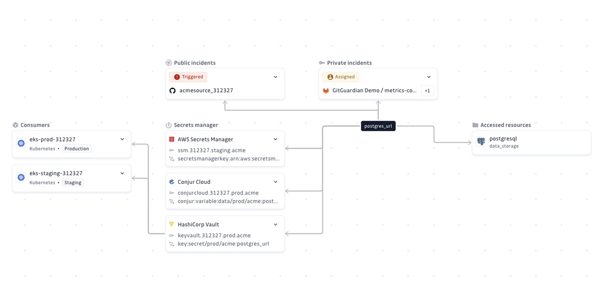The width and height of the screenshot is (604, 284).
Task: Expand the Conjur Cloud card chevron
Action: pos(276,182)
